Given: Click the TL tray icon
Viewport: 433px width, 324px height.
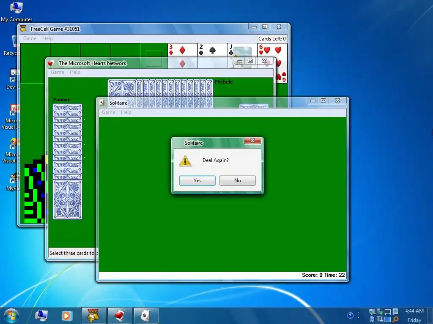Looking at the screenshot, I should click(x=380, y=319).
